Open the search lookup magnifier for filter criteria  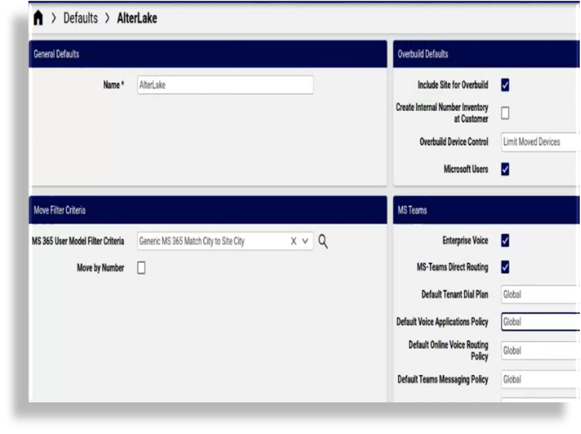click(x=322, y=241)
